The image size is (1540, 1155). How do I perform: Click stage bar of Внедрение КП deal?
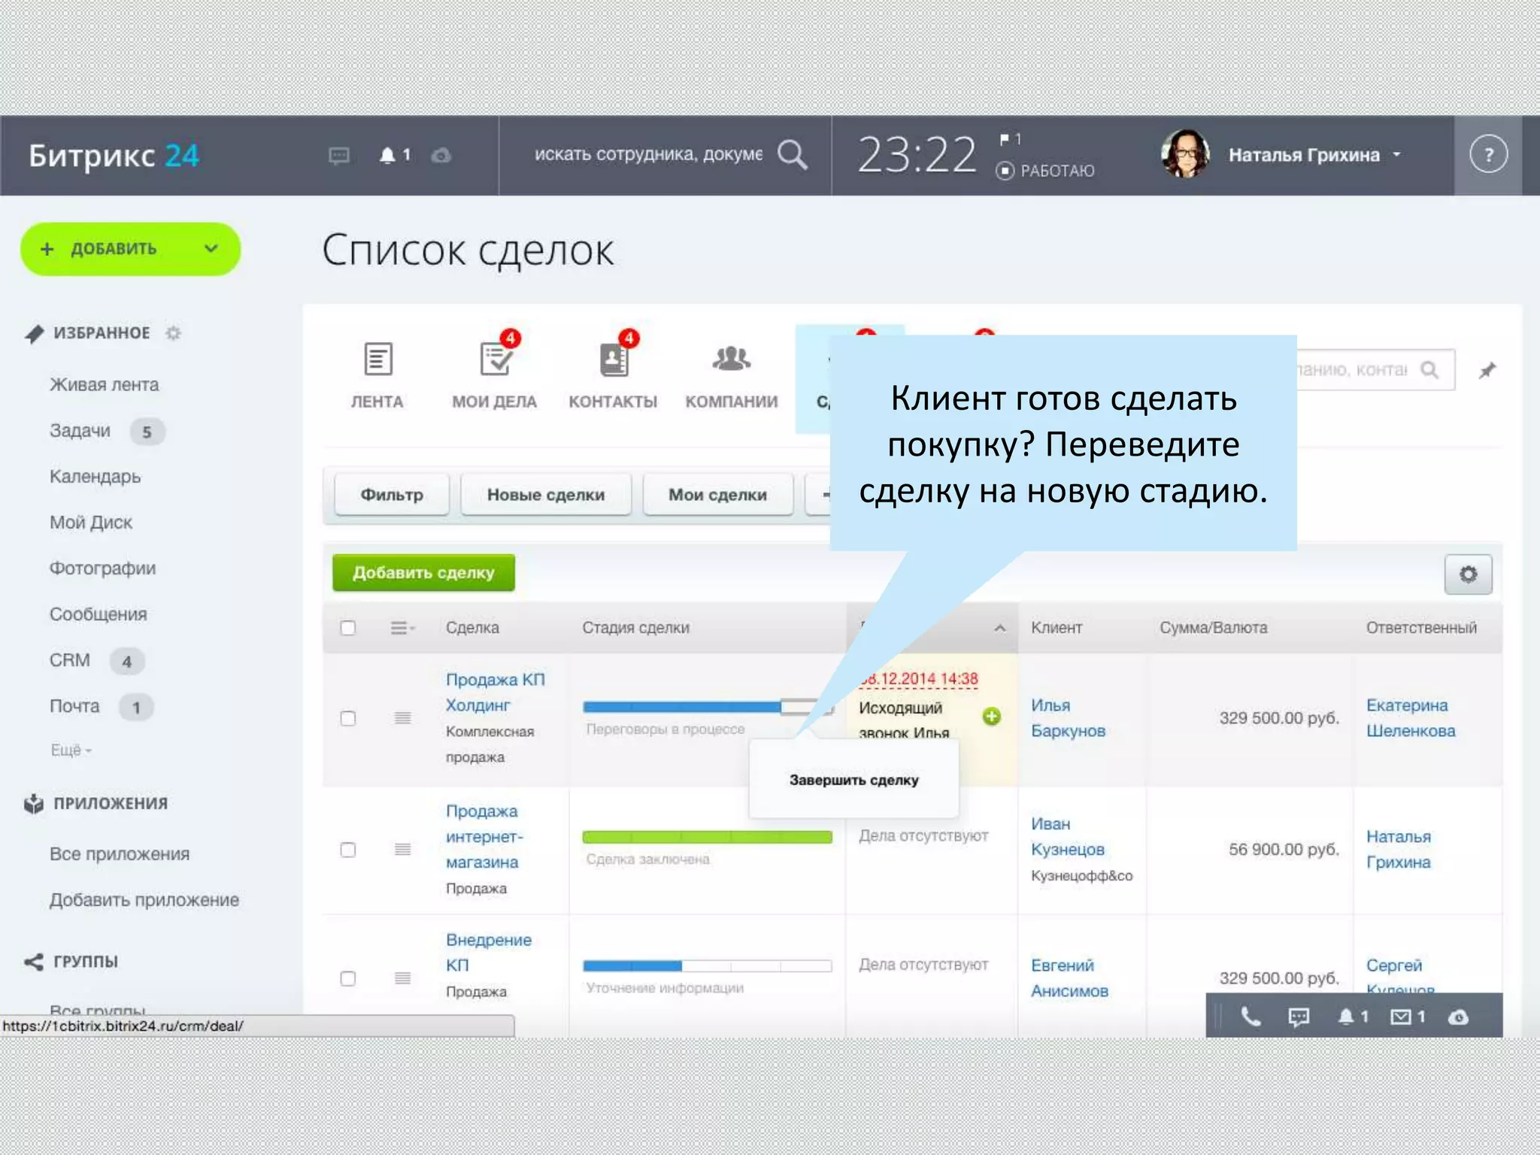(x=708, y=966)
